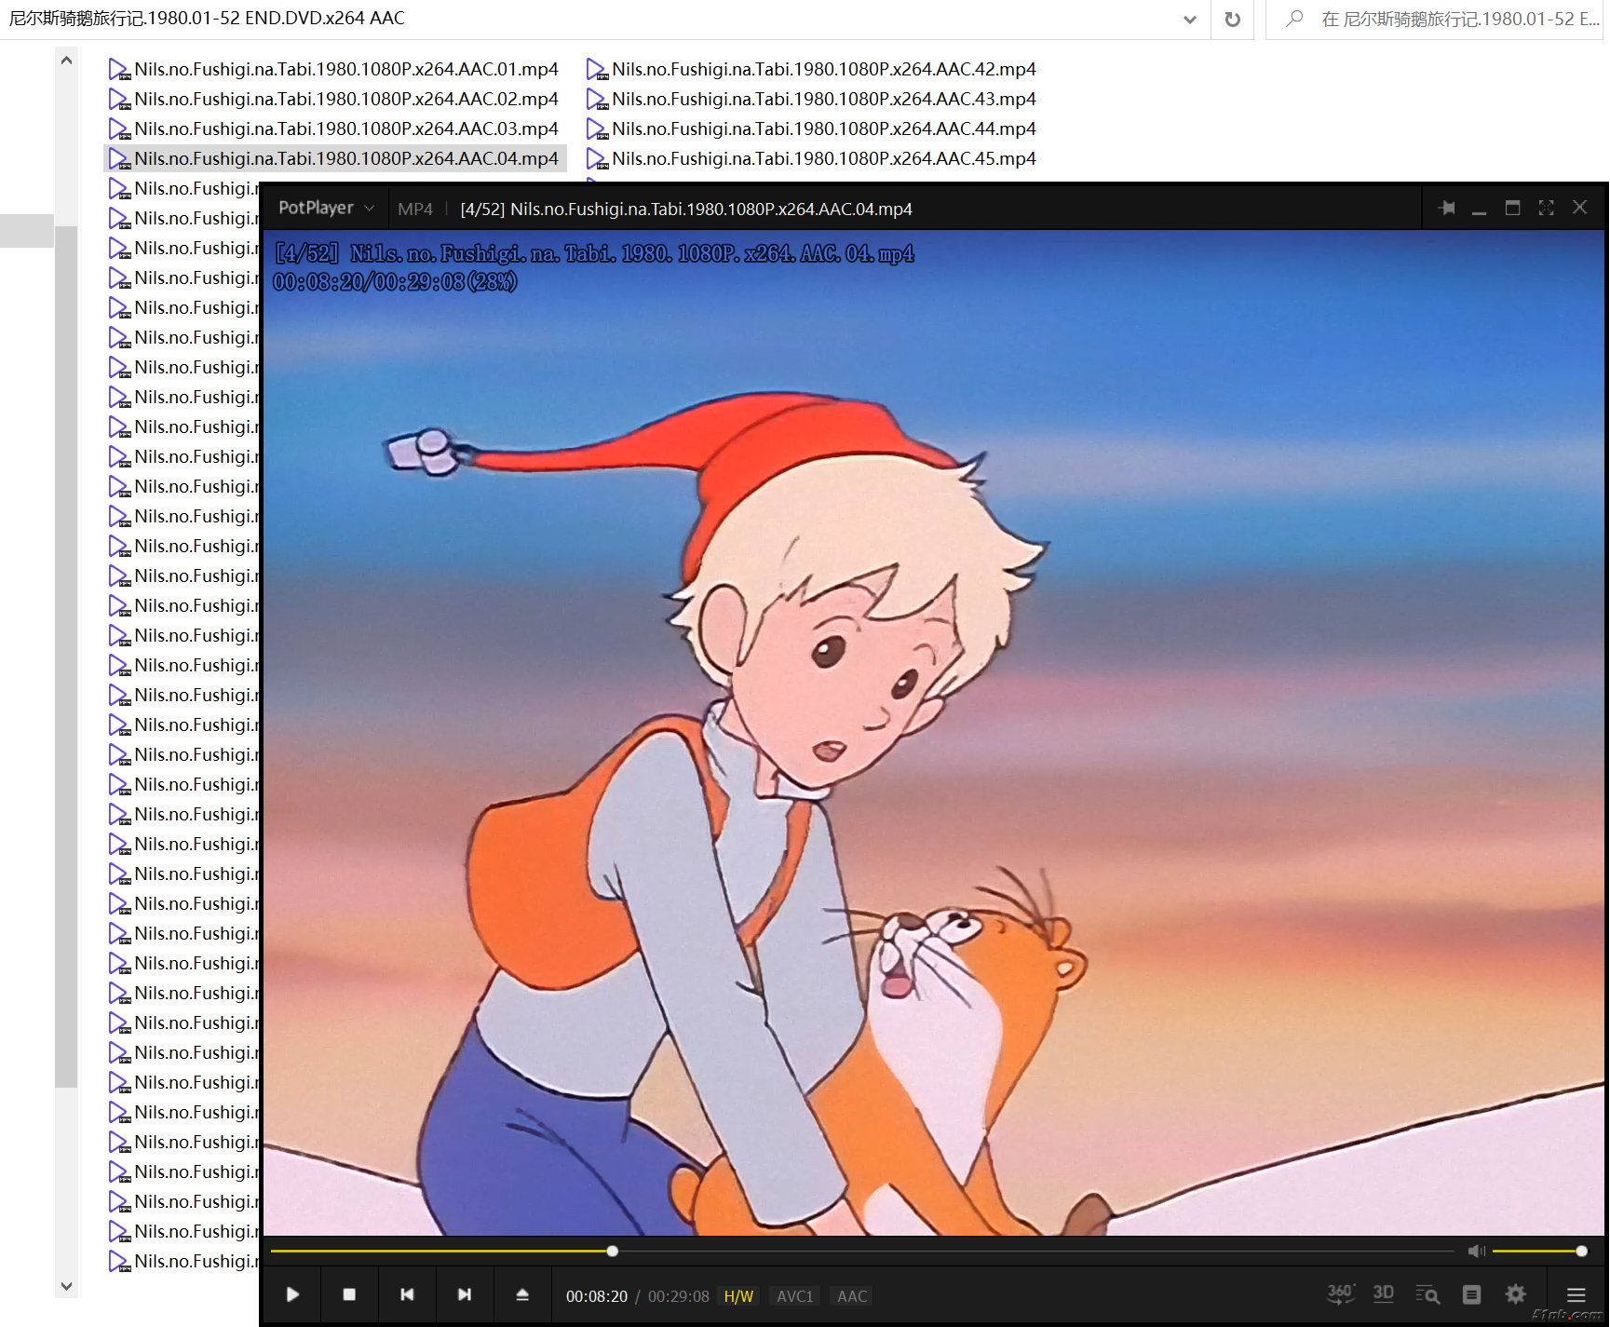Click the MP4 format label in title bar
Screen dimensions: 1610x1327
pyautogui.click(x=415, y=209)
